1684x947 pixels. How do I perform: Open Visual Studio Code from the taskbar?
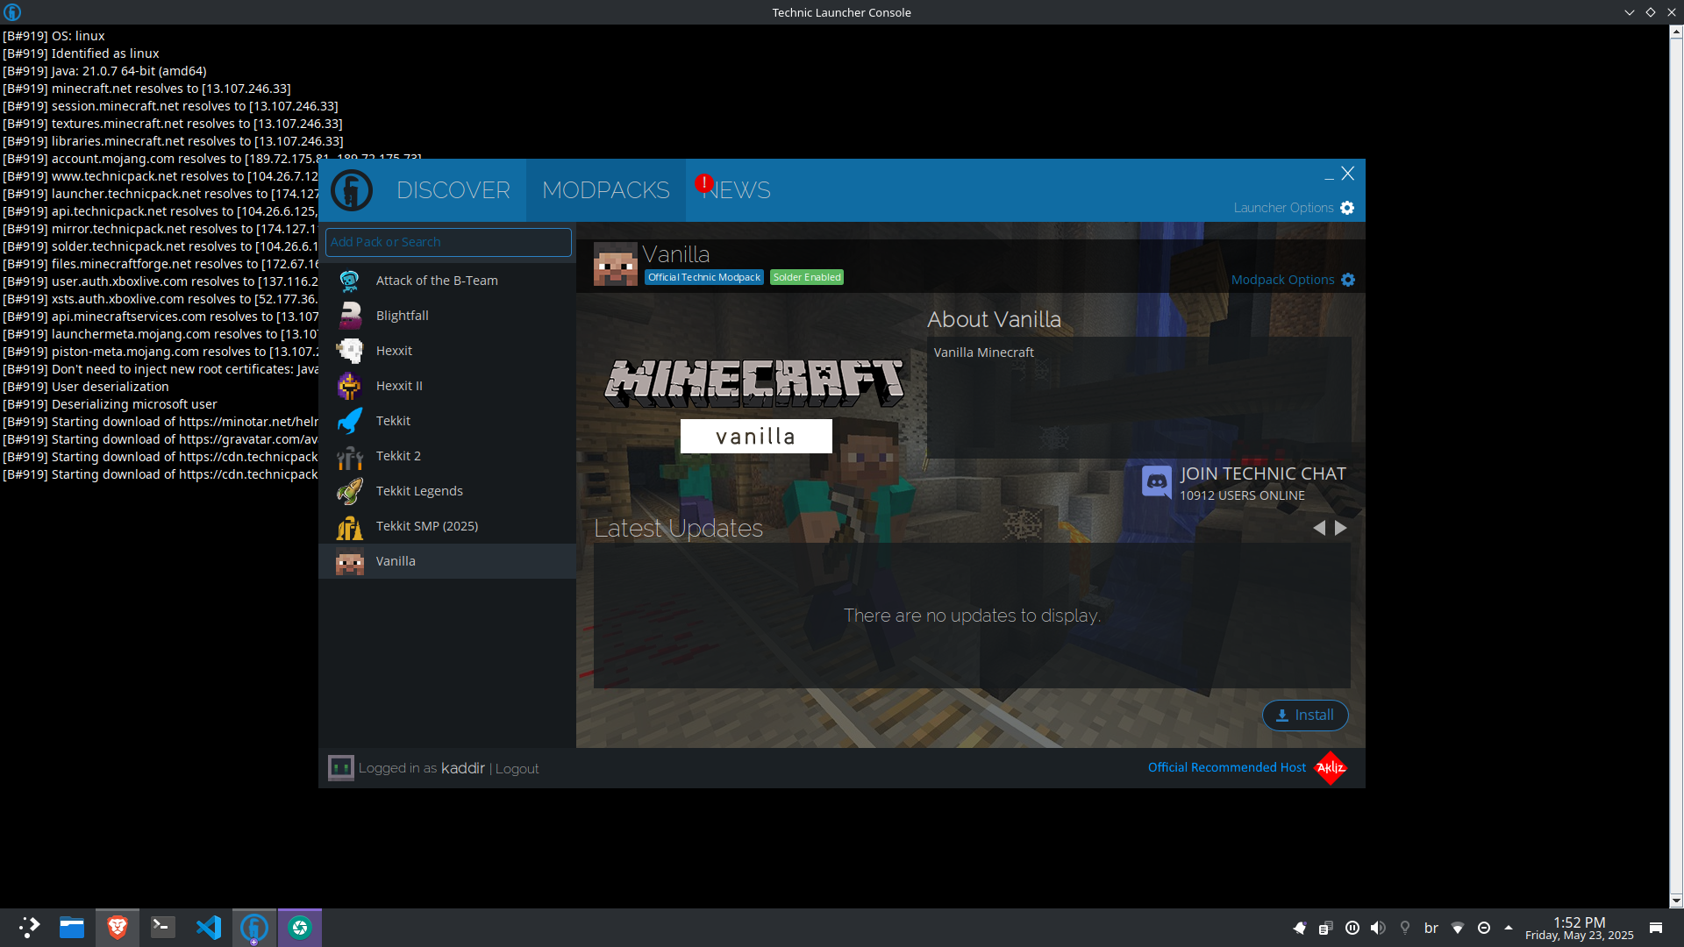[x=209, y=928]
